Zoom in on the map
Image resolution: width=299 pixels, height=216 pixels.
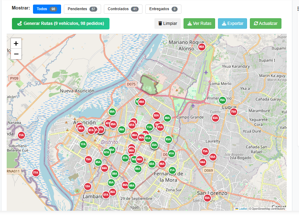click(16, 43)
